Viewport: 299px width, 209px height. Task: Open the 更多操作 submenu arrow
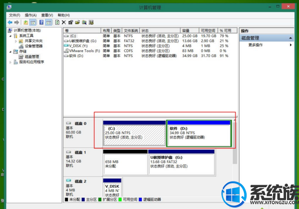(x=291, y=45)
